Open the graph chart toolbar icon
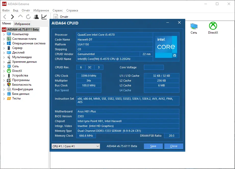 [44, 17]
